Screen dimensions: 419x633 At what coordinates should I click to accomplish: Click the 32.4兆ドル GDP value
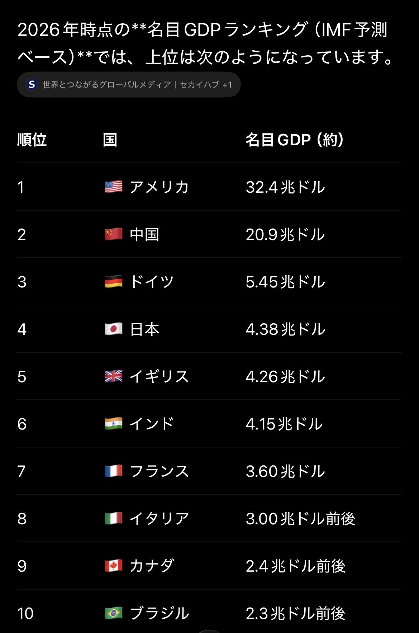click(285, 187)
